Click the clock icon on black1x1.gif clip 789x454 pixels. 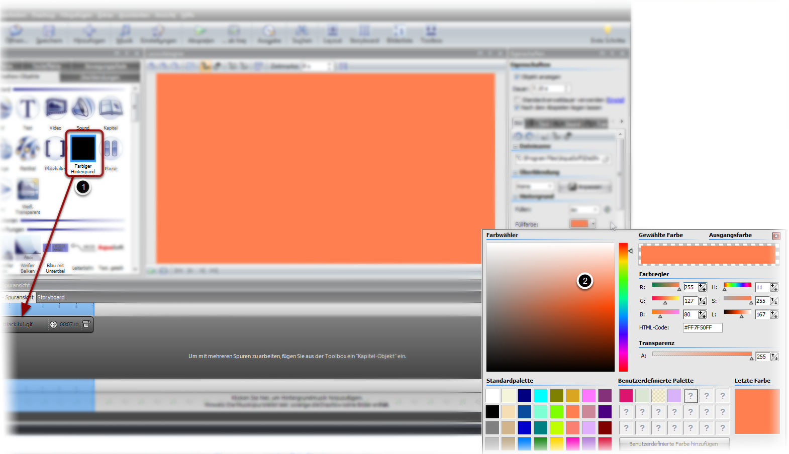tap(54, 324)
